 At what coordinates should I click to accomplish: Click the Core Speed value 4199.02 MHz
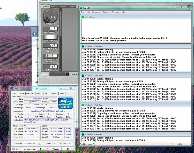coord(31,129)
